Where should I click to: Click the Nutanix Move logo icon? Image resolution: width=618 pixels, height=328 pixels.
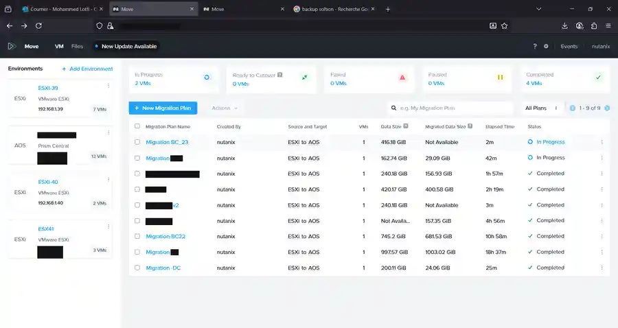[x=12, y=46]
